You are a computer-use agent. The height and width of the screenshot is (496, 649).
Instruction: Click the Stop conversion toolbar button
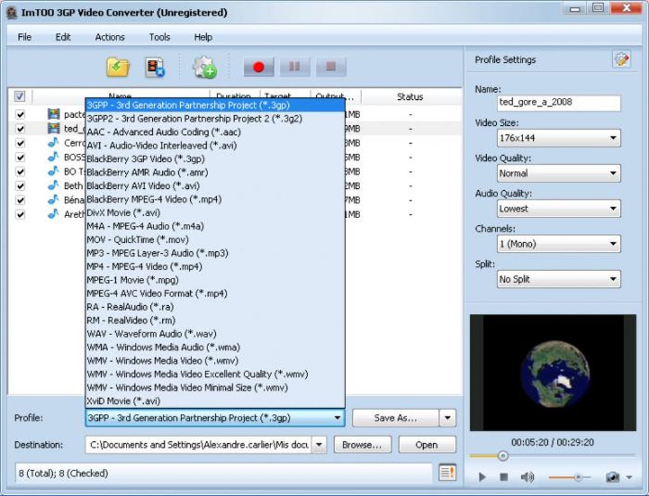[331, 67]
